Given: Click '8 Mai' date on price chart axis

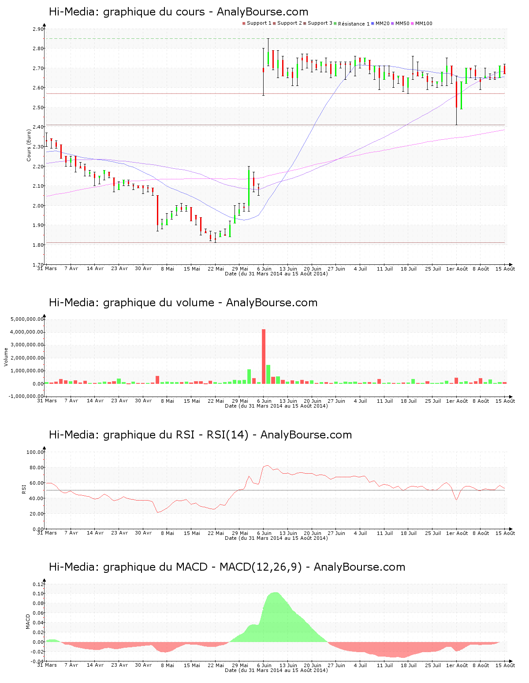Looking at the screenshot, I should point(168,269).
